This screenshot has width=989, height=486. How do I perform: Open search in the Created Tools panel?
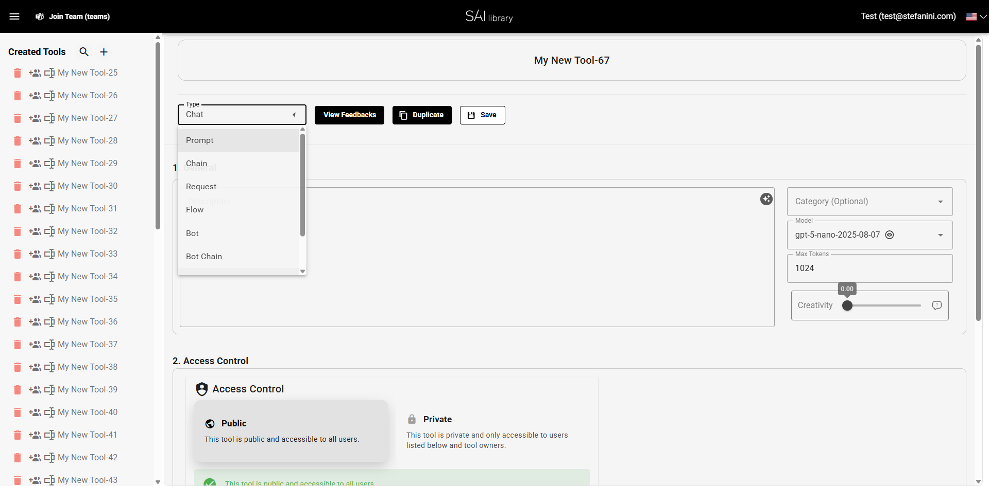point(84,51)
